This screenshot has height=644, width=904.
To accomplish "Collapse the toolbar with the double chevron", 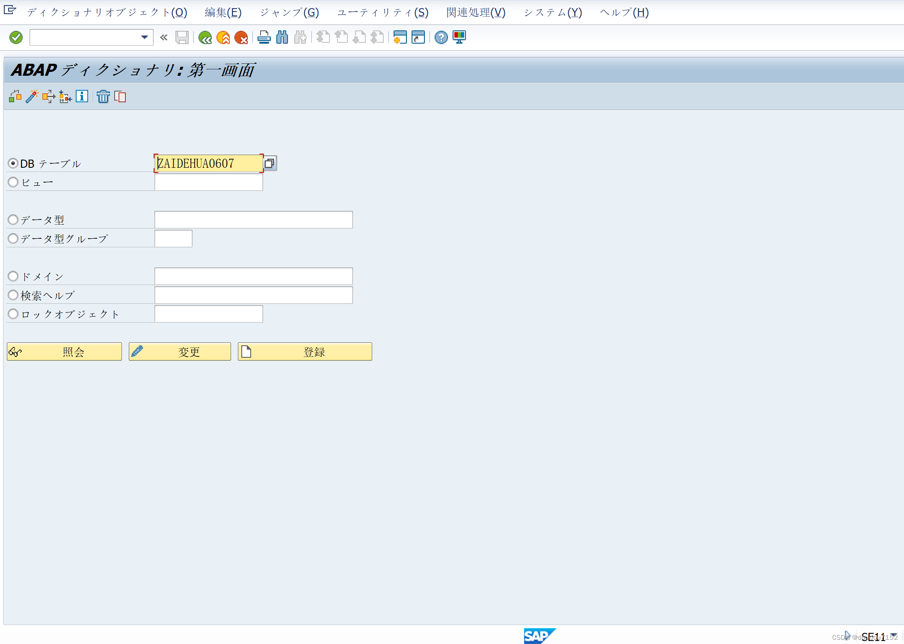I will (163, 37).
